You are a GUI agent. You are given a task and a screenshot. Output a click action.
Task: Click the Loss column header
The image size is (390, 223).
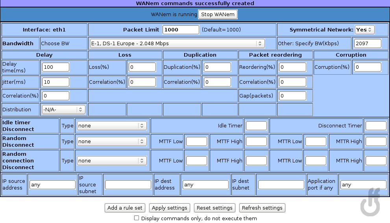[125, 55]
